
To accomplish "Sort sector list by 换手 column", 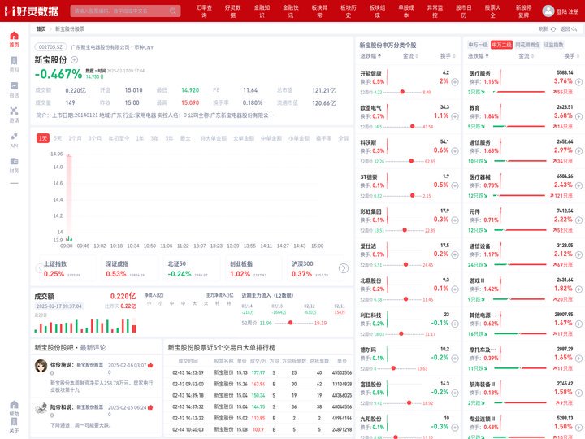I will click(x=571, y=56).
